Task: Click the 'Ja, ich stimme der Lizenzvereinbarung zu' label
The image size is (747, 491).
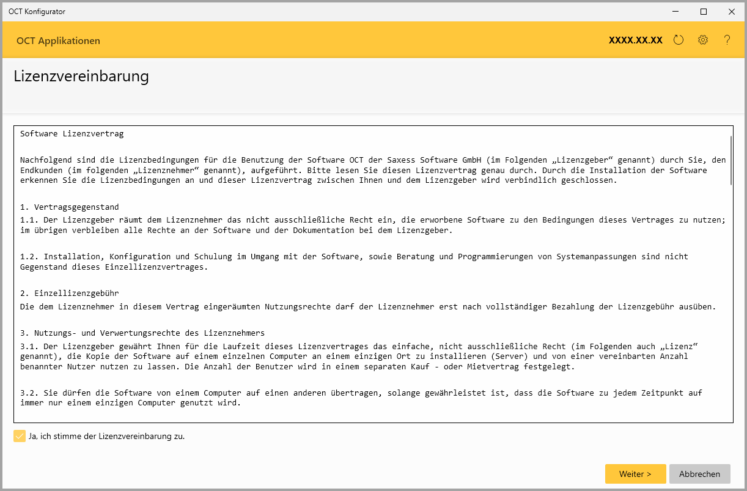Action: (106, 437)
